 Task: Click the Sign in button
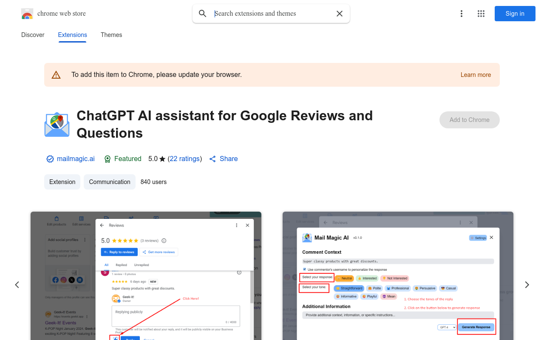click(x=515, y=14)
